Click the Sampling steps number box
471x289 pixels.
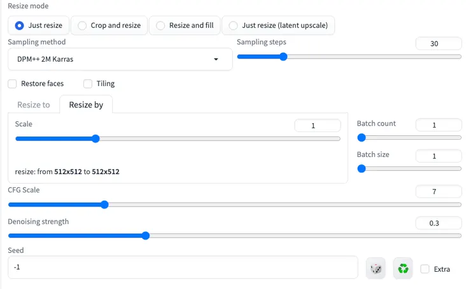tap(438, 43)
